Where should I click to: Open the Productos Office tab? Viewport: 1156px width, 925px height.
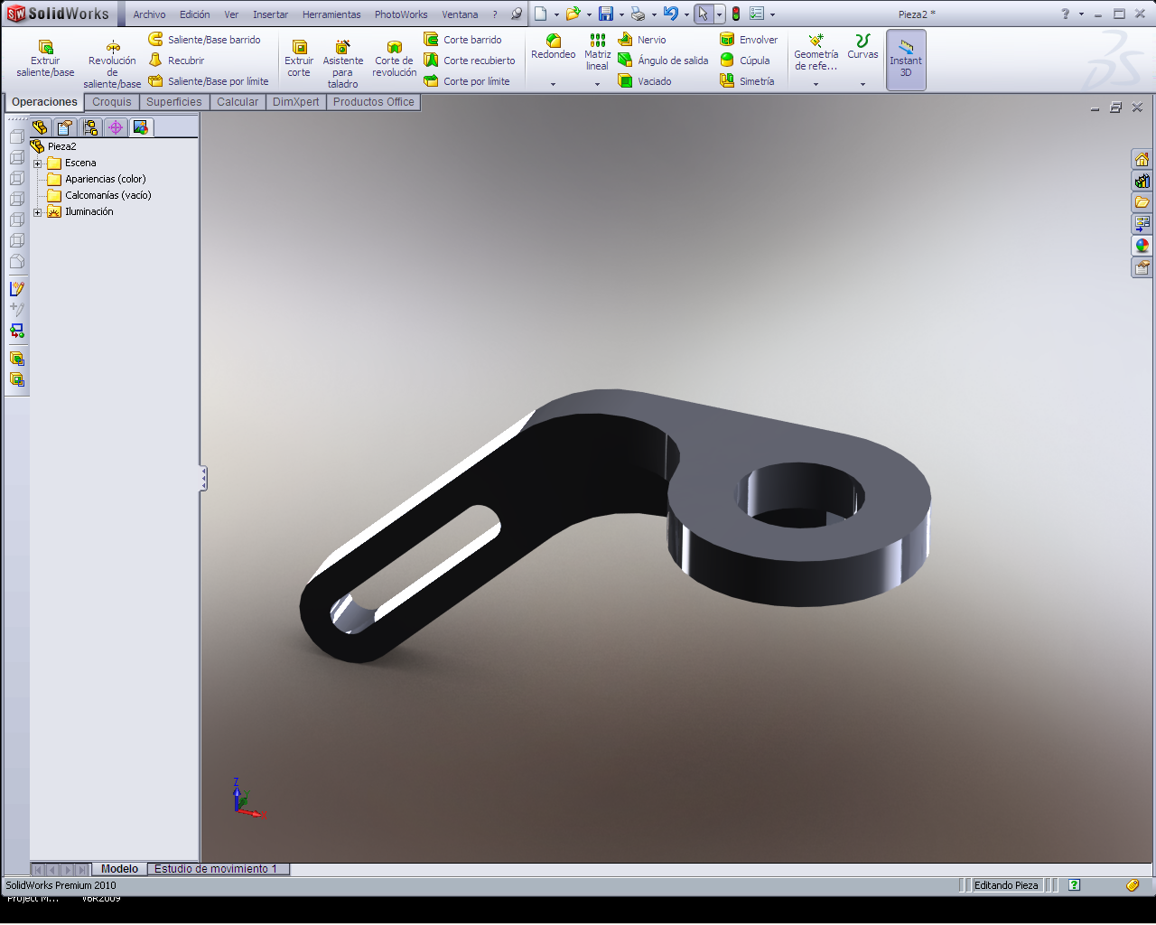[x=374, y=102]
